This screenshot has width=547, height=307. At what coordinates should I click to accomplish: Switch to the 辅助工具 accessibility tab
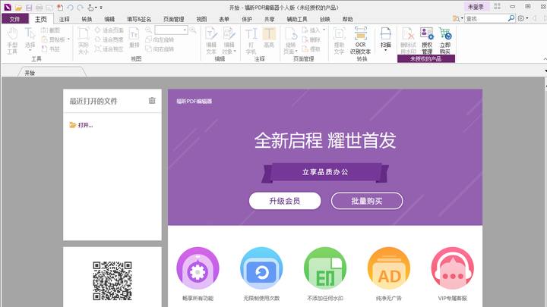[x=297, y=19]
